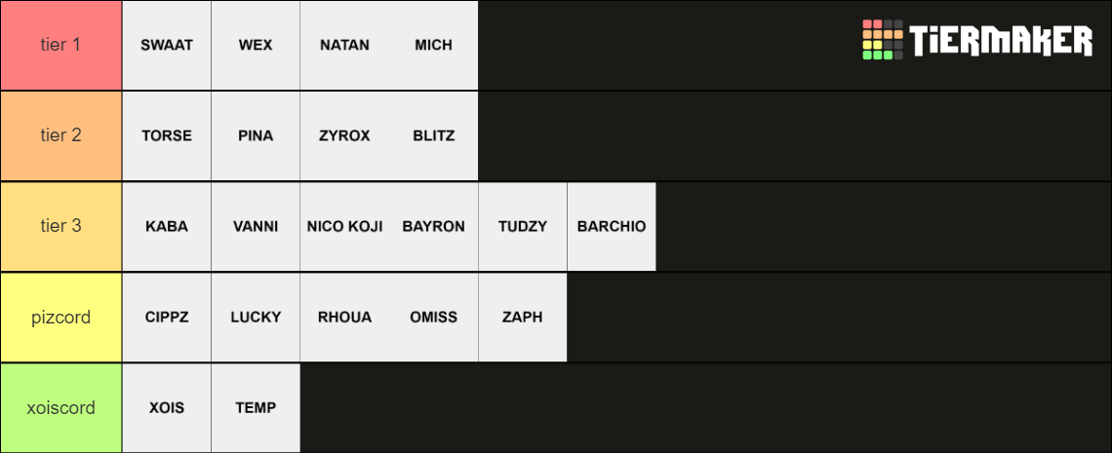Select the SWAAT tile
The width and height of the screenshot is (1112, 453).
pyautogui.click(x=167, y=46)
